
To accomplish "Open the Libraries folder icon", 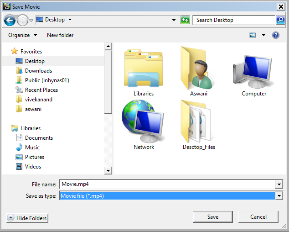I will (x=143, y=69).
